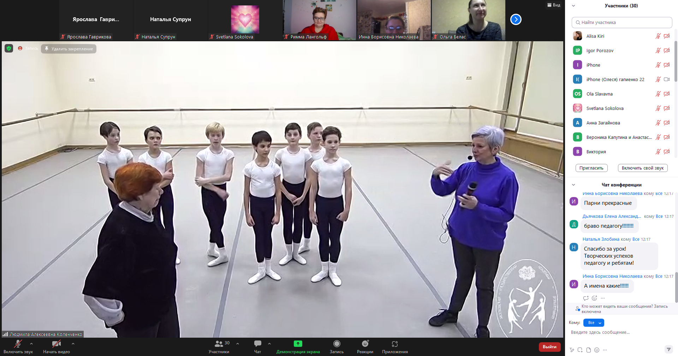Screen dimensions: 678x356
Task: Click the Найти участника search field
Action: click(621, 23)
